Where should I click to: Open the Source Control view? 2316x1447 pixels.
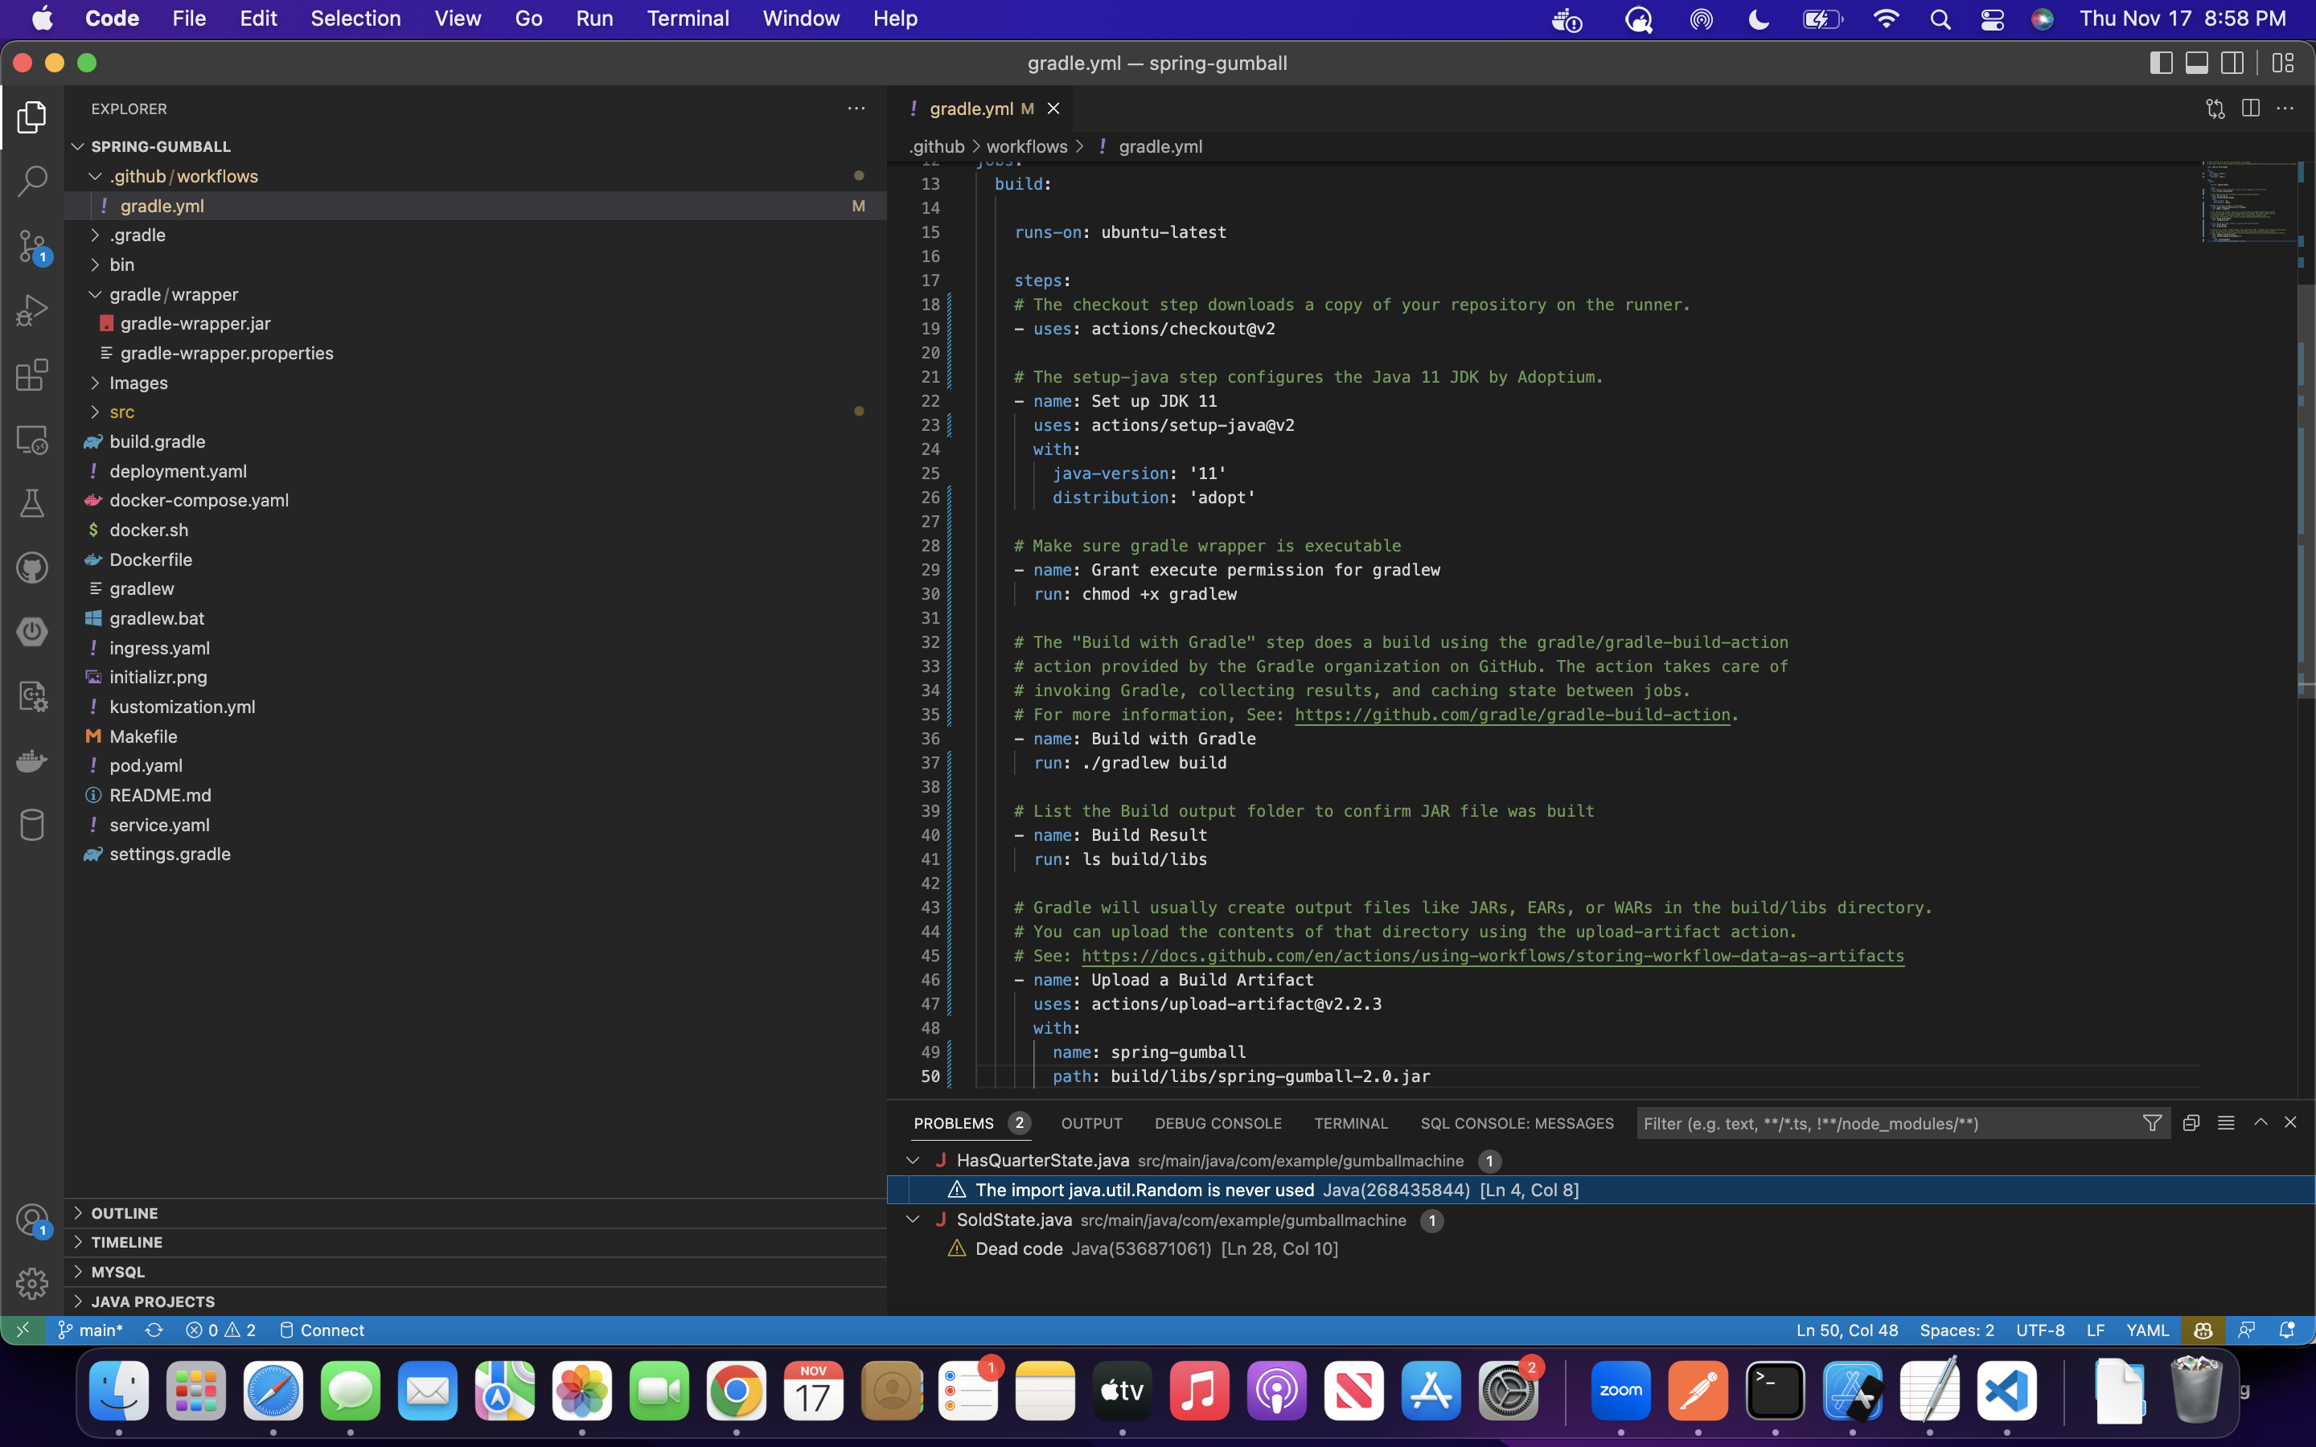(x=31, y=246)
